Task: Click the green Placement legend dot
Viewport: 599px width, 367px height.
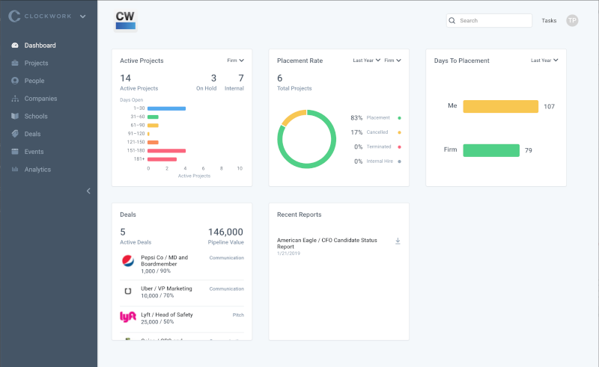Action: pyautogui.click(x=399, y=118)
